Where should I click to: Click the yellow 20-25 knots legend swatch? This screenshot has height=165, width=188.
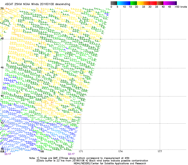pos(140,3)
